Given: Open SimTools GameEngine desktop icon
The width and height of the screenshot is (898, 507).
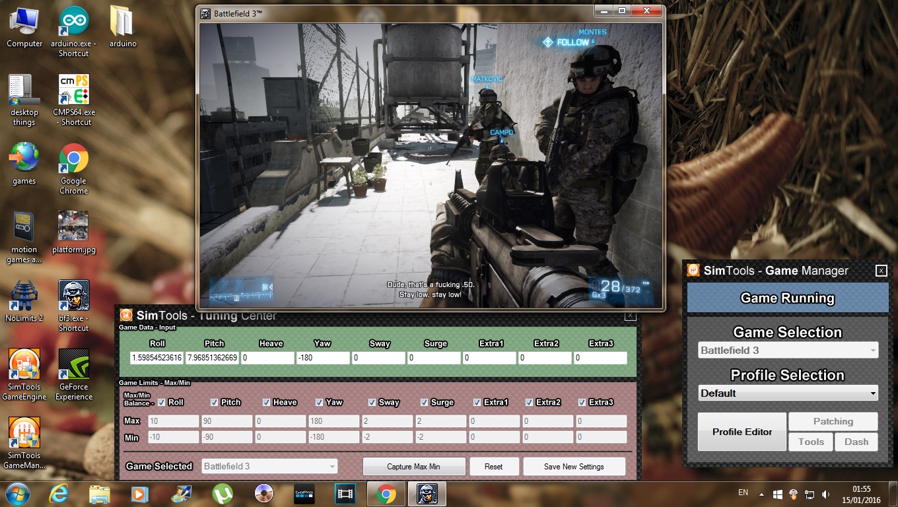Looking at the screenshot, I should click(x=24, y=375).
